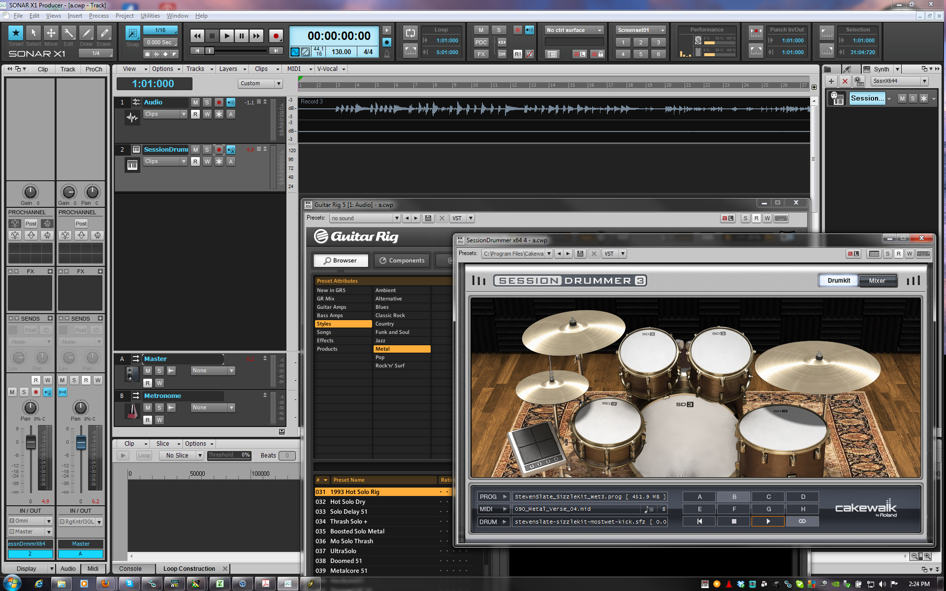This screenshot has width=946, height=591.
Task: Select Session Drummer pattern pad G
Action: point(768,509)
